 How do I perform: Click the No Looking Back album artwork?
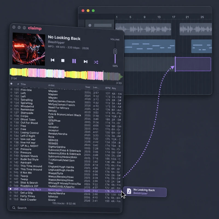[x=29, y=49]
